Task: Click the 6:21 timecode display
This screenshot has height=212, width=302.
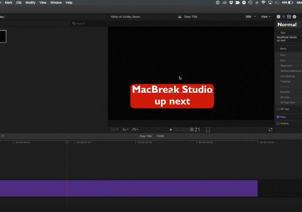Action: tap(187, 130)
